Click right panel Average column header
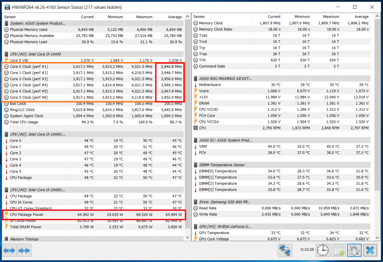 pyautogui.click(x=356, y=17)
